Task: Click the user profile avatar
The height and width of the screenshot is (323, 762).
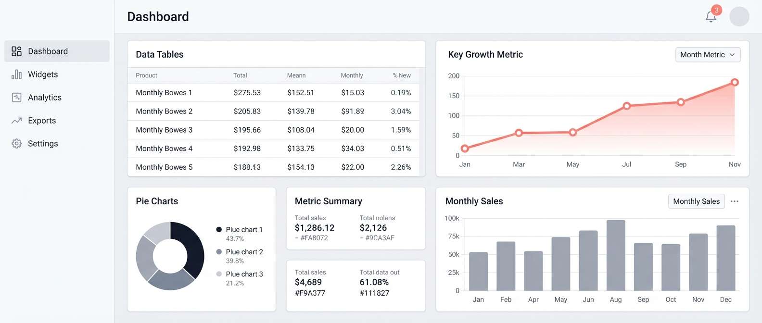Action: pyautogui.click(x=739, y=16)
